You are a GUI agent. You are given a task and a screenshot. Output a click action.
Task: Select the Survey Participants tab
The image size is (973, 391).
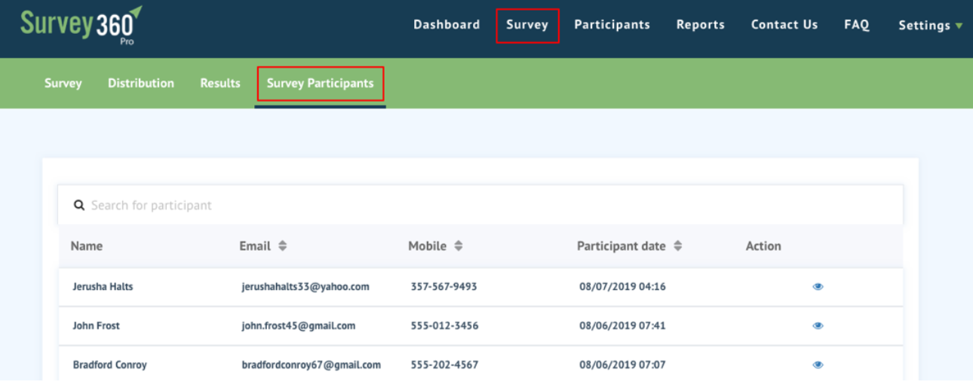point(320,84)
